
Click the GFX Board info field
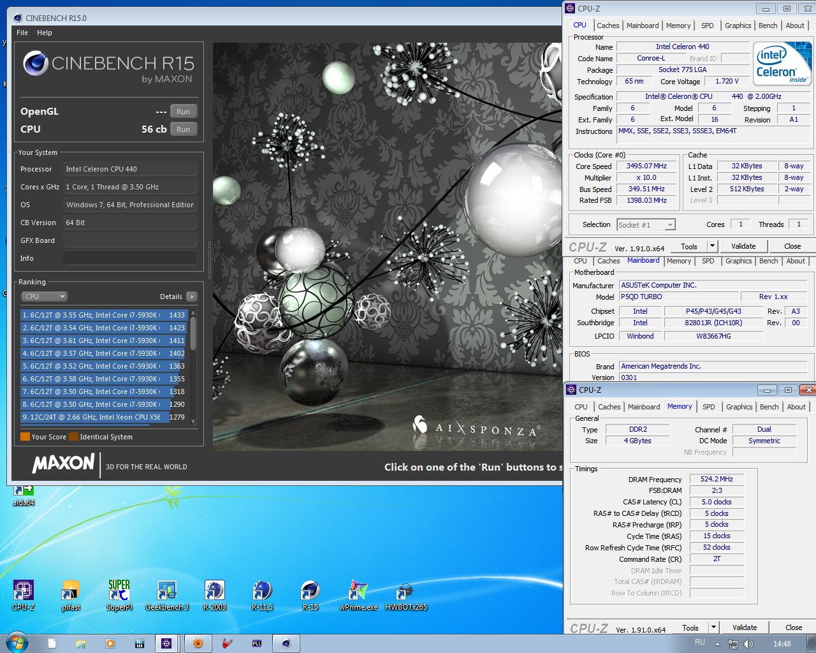coord(130,240)
